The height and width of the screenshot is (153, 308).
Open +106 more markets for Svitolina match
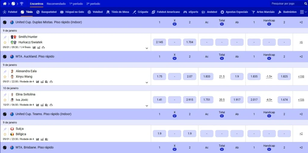coord(301,100)
